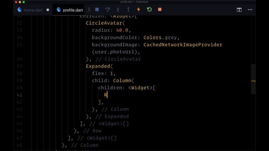This screenshot has width=269, height=151.
Task: Click line number 41 in the gutter
Action: pos(19,95)
